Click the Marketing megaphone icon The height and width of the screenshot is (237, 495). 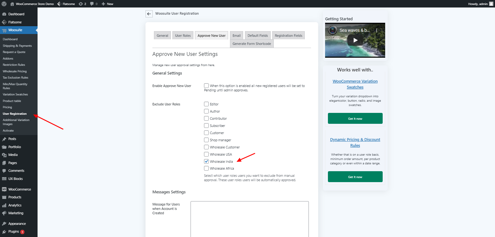(x=4, y=213)
